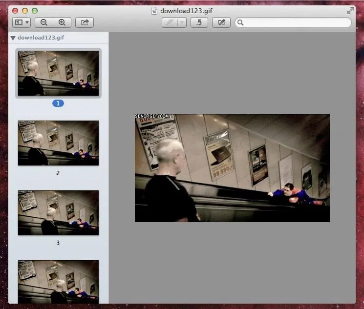Minimize the window with yellow button

[x=25, y=11]
